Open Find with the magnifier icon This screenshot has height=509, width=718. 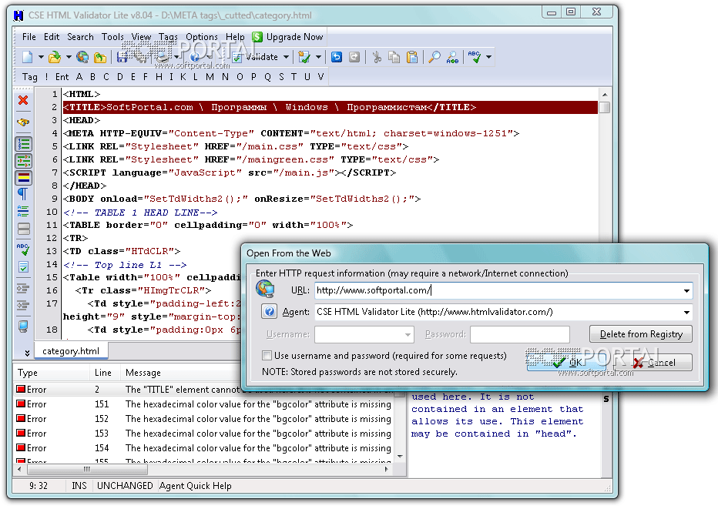click(434, 57)
